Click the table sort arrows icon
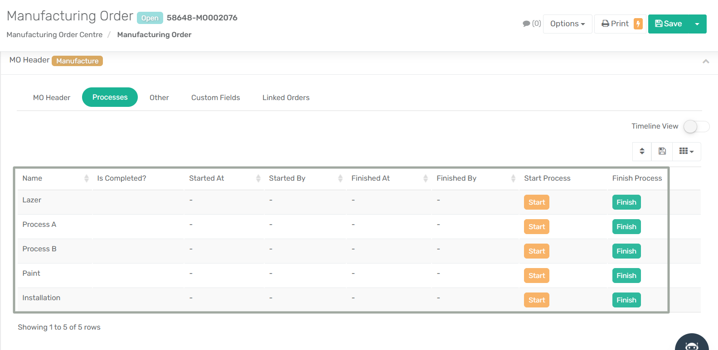Viewport: 718px width, 350px height. 642,151
